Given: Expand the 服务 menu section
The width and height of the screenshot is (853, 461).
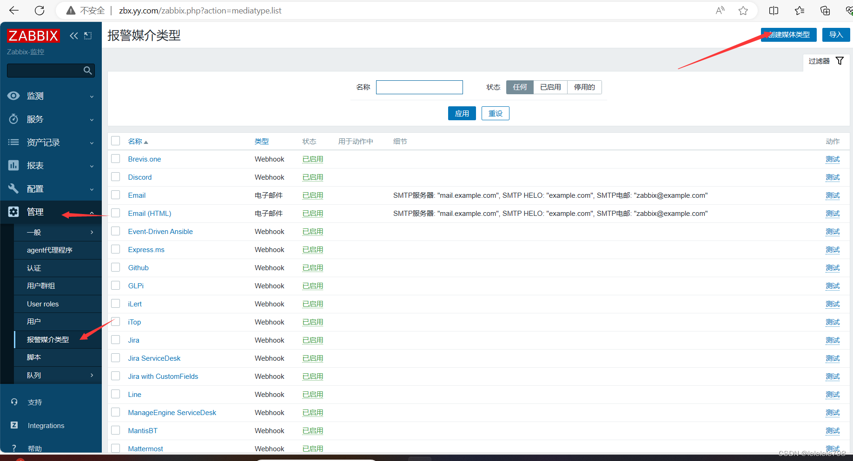Looking at the screenshot, I should pos(51,119).
